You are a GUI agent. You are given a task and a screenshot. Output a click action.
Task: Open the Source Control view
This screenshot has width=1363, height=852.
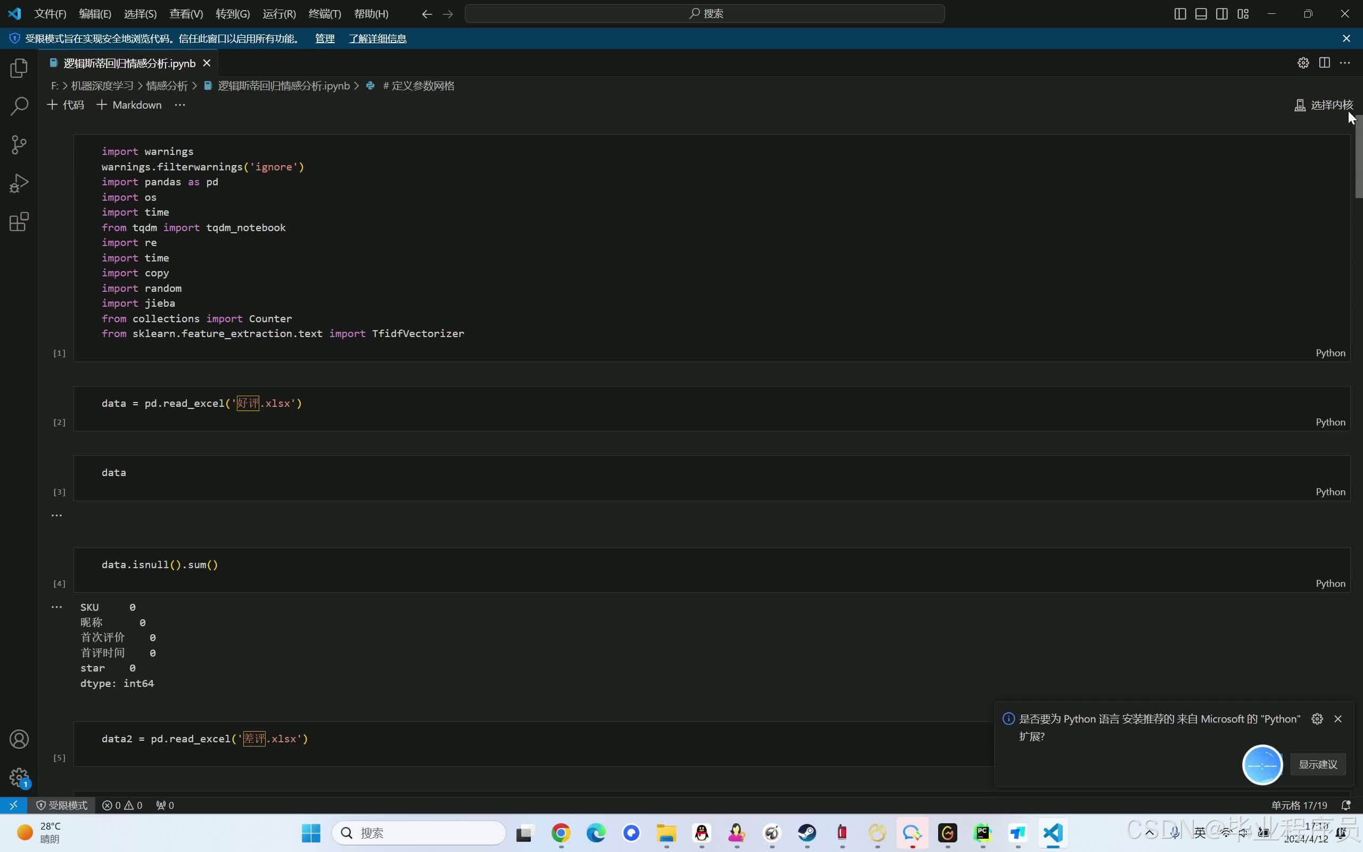[x=19, y=145]
